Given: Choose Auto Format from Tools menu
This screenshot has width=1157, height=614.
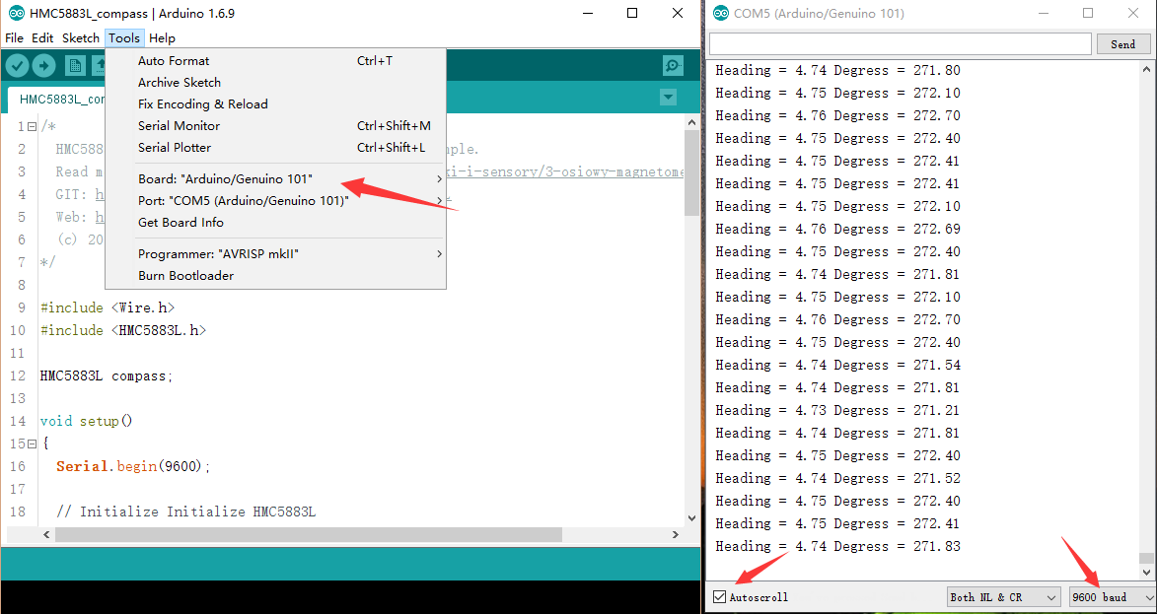Looking at the screenshot, I should pyautogui.click(x=276, y=61).
